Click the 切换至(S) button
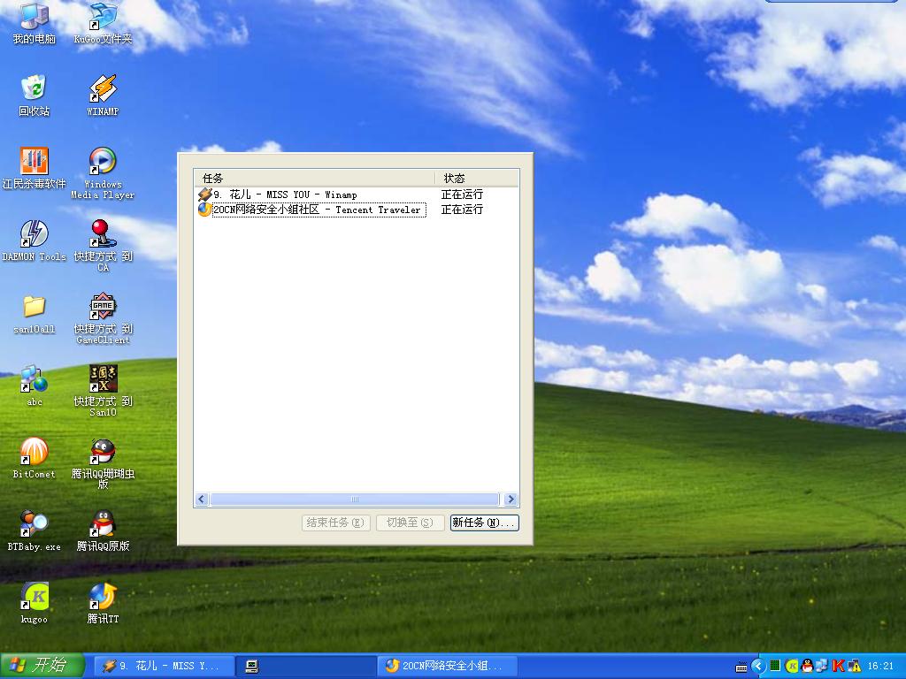This screenshot has height=679, width=906. (411, 523)
